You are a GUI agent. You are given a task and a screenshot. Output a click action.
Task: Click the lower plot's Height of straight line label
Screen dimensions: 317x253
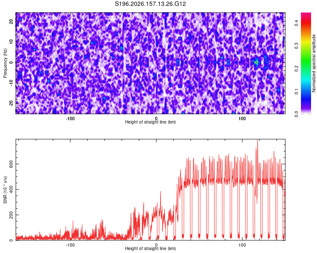pyautogui.click(x=150, y=248)
